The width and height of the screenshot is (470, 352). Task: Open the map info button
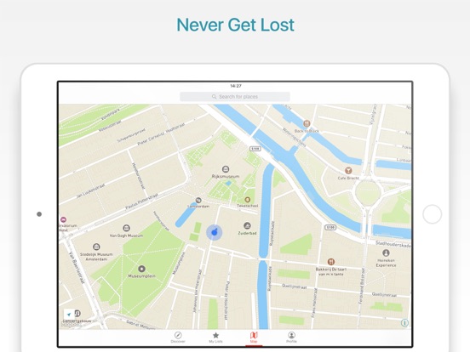[404, 323]
